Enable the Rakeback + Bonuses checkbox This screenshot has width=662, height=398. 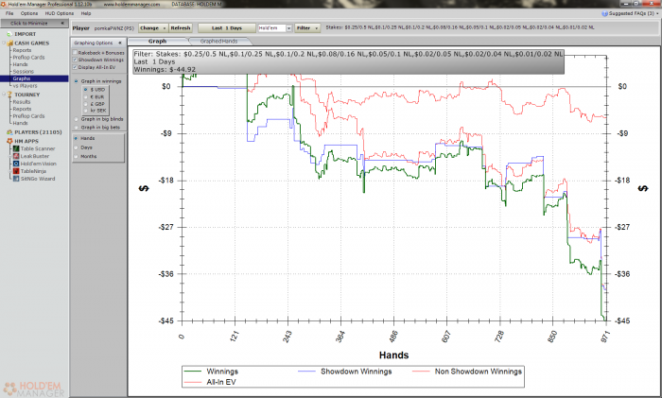click(75, 53)
